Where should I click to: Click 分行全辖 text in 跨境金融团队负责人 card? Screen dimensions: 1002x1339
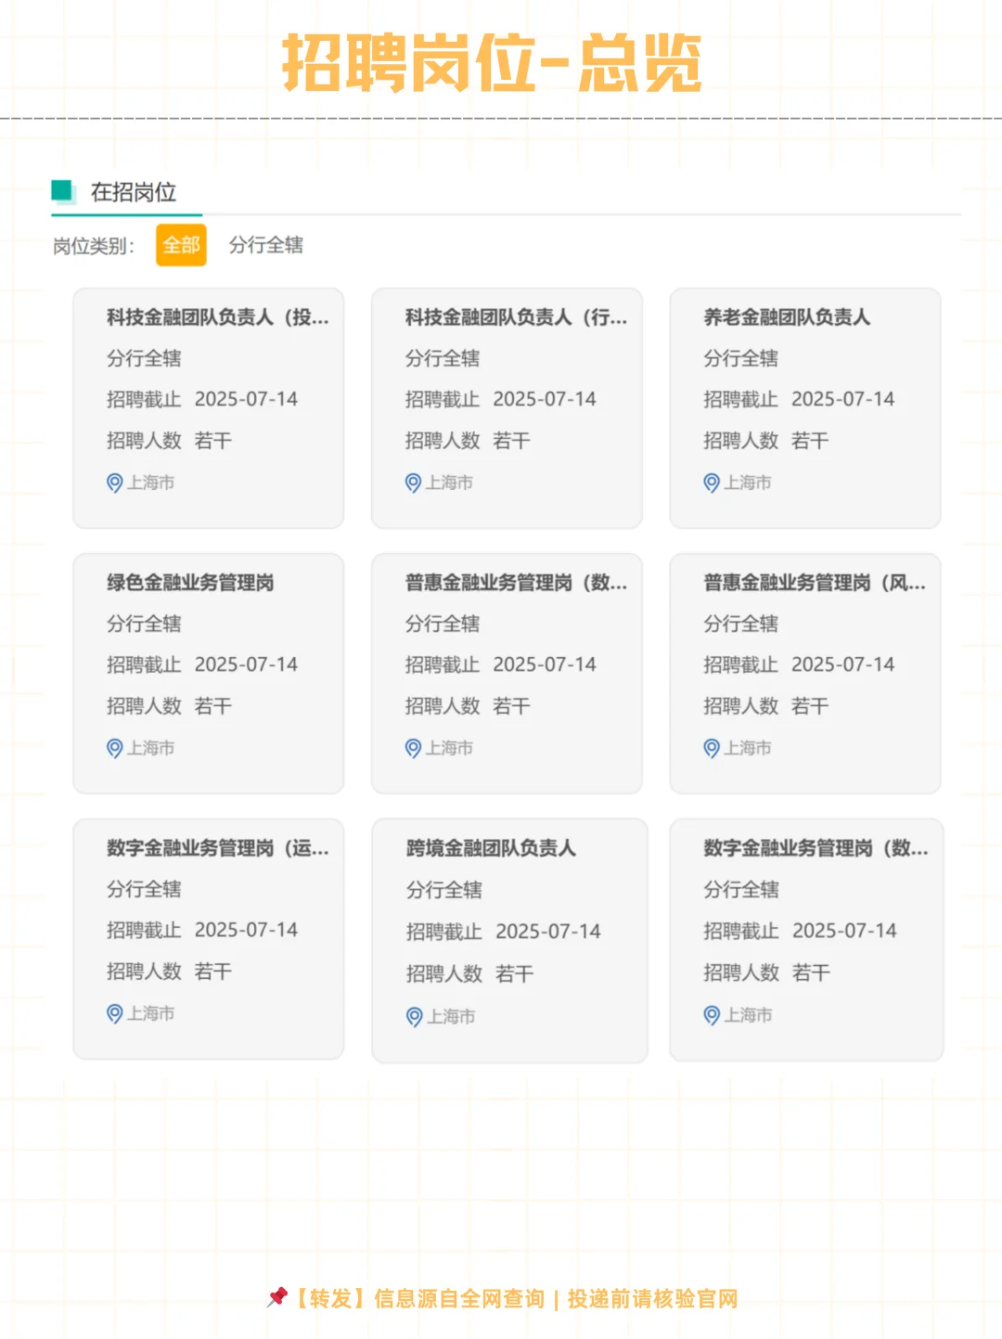point(444,890)
